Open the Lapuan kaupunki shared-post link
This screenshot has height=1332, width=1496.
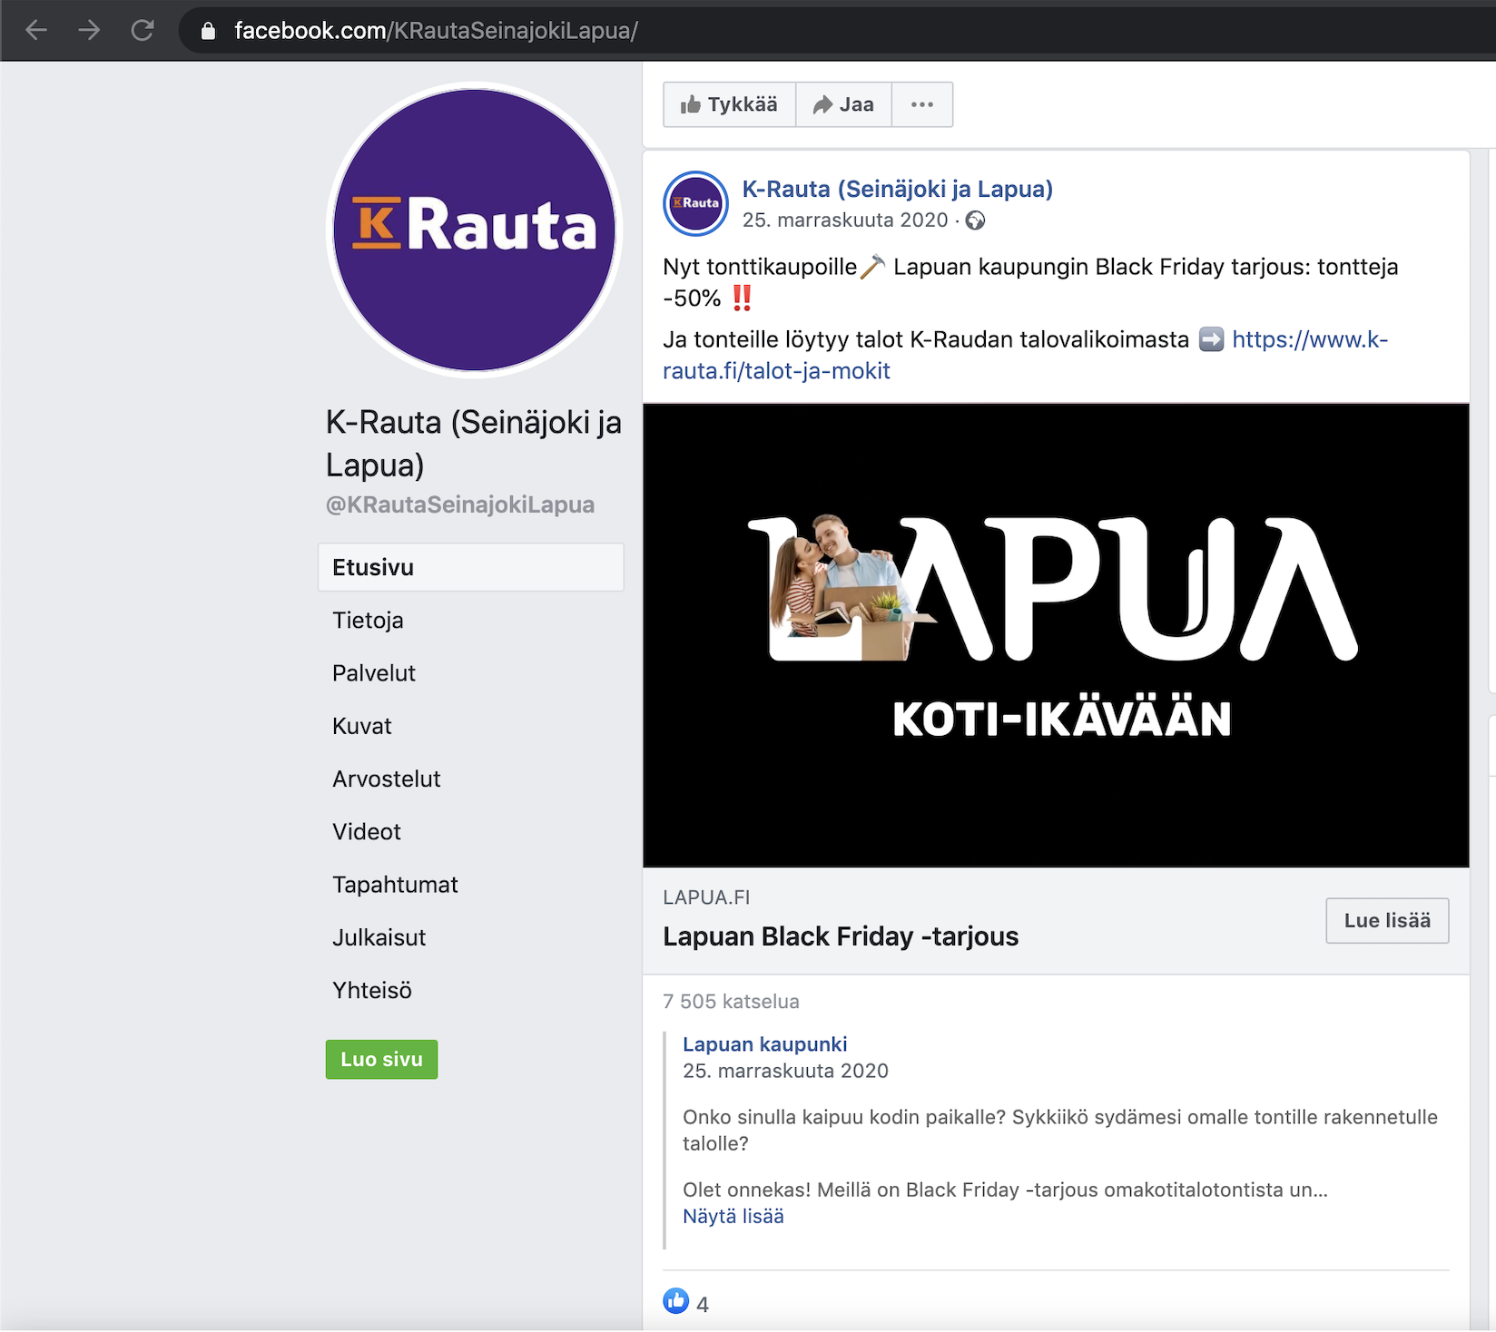(764, 1044)
